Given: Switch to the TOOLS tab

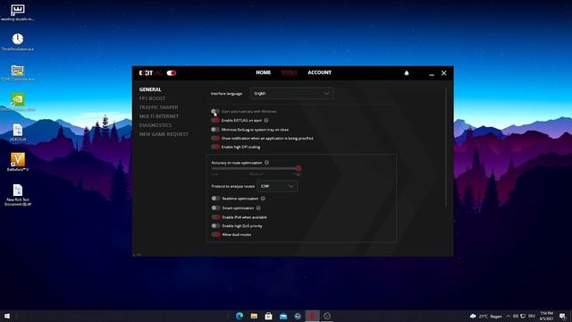Looking at the screenshot, I should click(290, 72).
